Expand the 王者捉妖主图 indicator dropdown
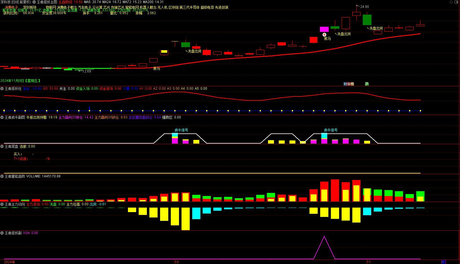Viewport: 460px width, 264px height. point(34,2)
